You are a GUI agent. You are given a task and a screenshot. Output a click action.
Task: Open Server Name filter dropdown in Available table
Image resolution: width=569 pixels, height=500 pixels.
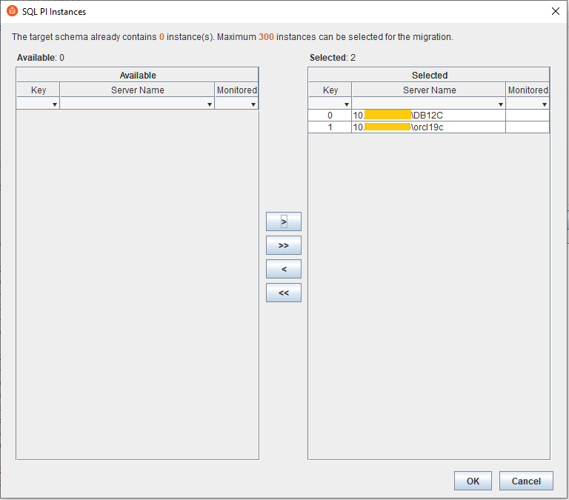pyautogui.click(x=210, y=104)
